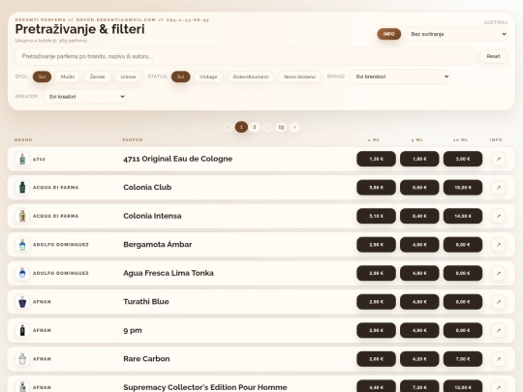Click the Rare Carbon bottle thumbnail
The width and height of the screenshot is (523, 392).
pyautogui.click(x=22, y=359)
